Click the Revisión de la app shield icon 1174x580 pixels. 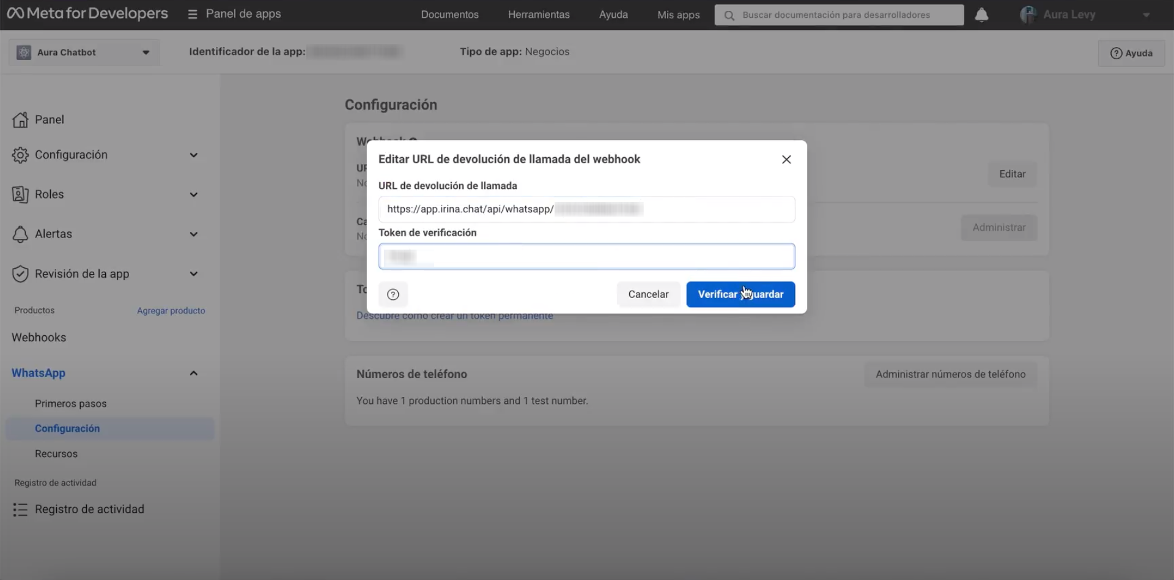pyautogui.click(x=20, y=274)
